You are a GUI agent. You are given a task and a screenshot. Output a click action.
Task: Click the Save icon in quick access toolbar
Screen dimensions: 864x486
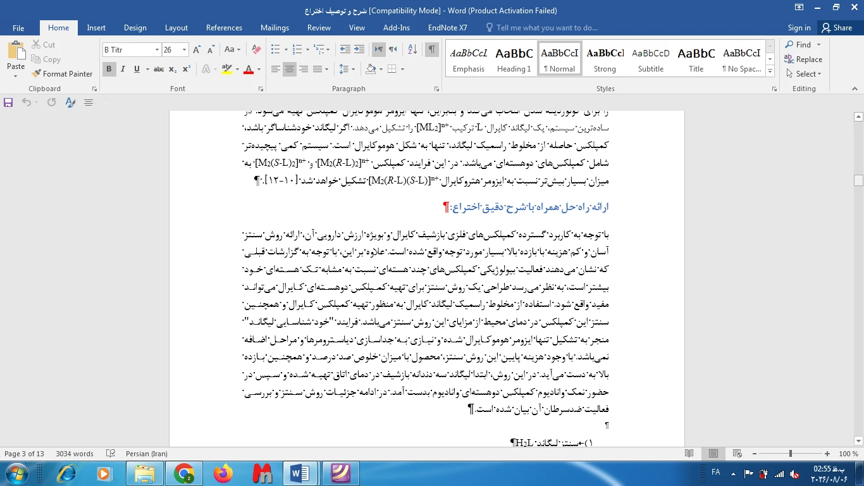[x=9, y=102]
